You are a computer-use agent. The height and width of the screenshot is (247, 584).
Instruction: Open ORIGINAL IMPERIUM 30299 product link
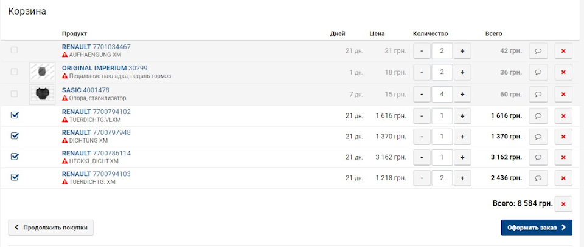click(105, 68)
